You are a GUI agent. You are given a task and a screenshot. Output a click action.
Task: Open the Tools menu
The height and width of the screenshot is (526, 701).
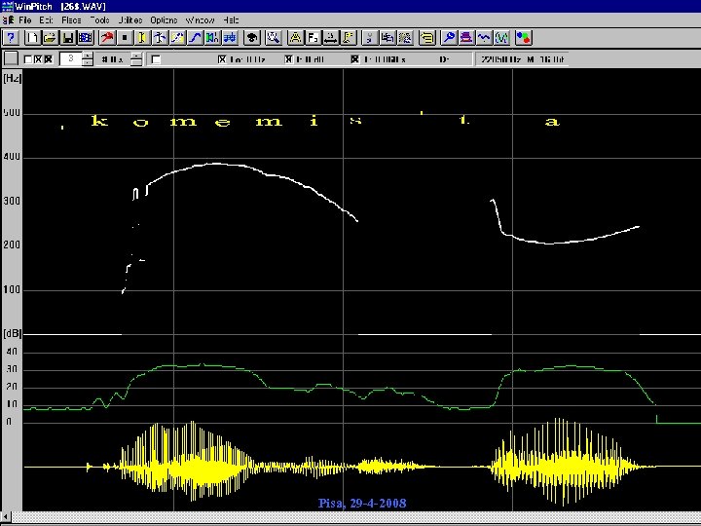[99, 20]
